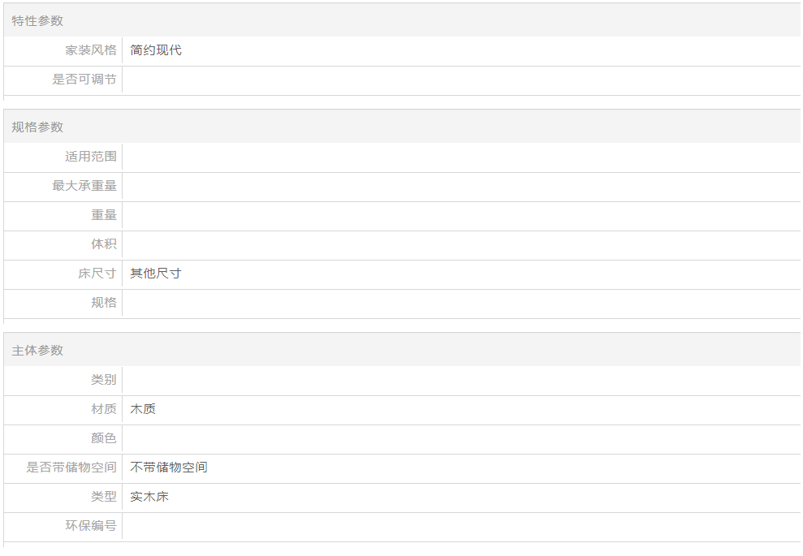
Task: Click the 特性参数 section header
Action: tap(37, 21)
